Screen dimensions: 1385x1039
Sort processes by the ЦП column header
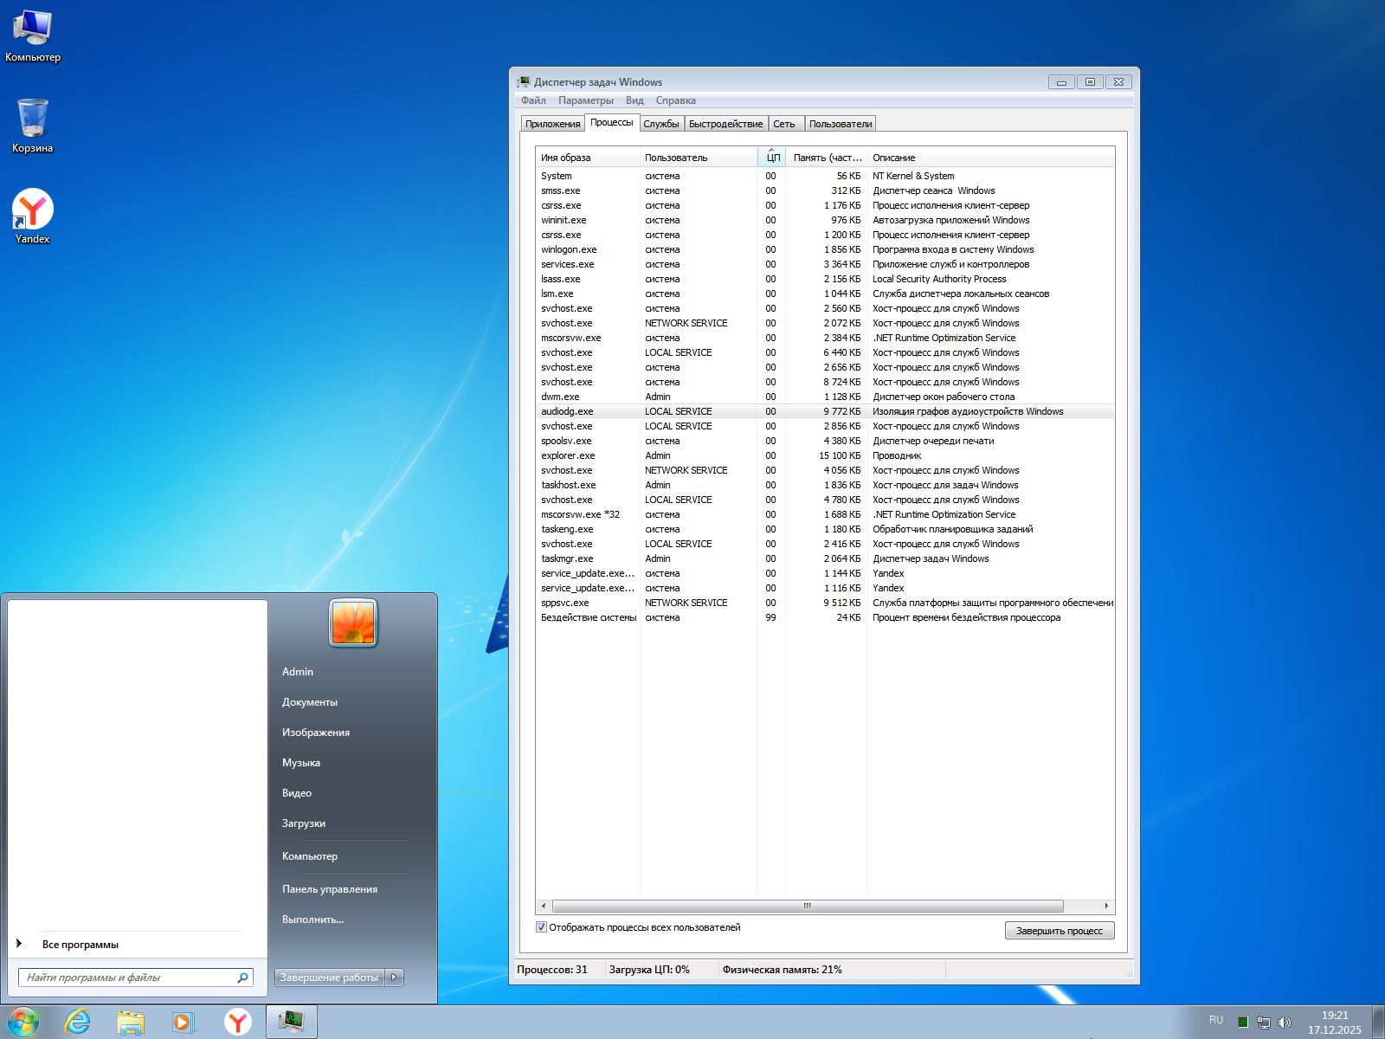[772, 158]
